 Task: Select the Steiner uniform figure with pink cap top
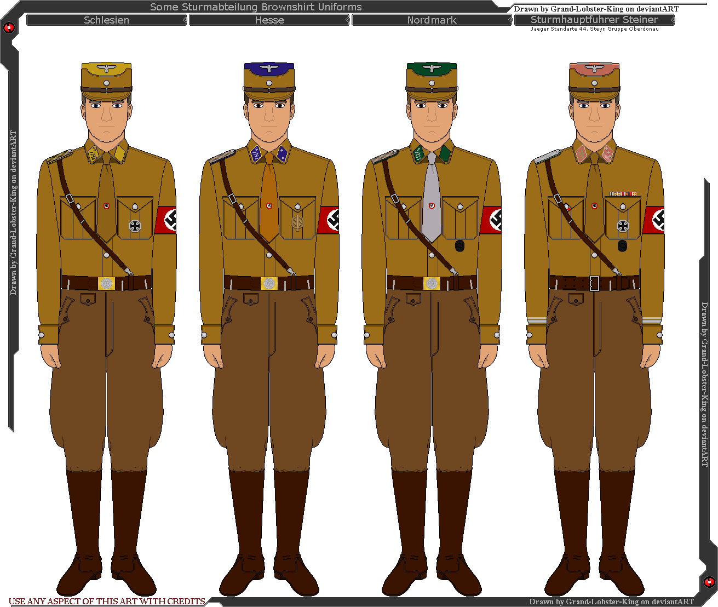tap(594, 329)
